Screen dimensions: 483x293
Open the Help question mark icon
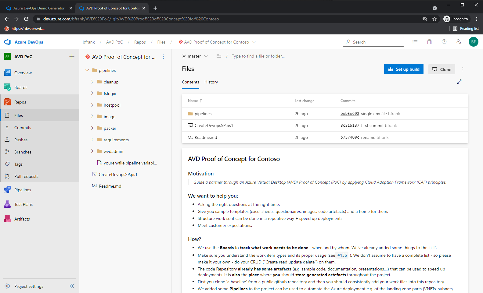click(444, 42)
